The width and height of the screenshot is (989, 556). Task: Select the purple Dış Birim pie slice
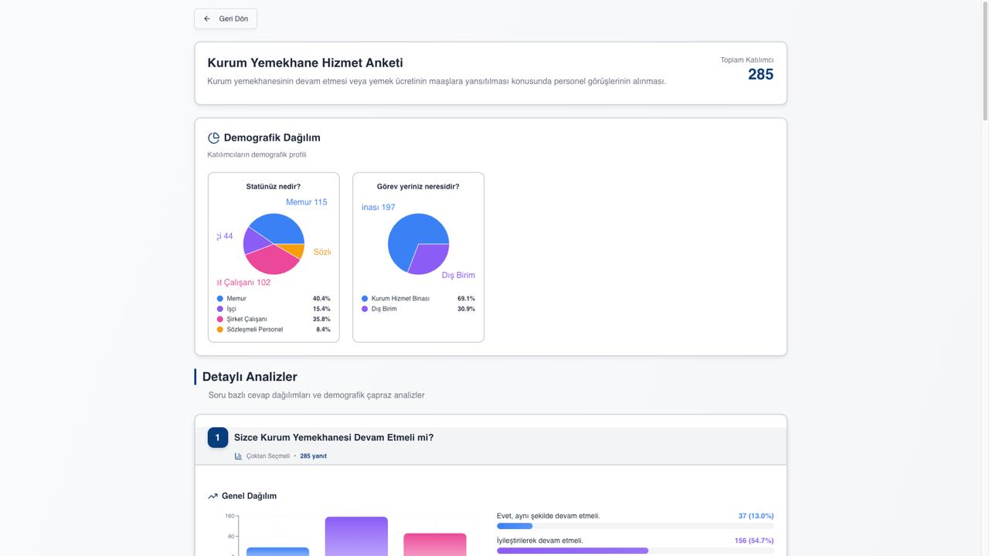click(x=429, y=258)
